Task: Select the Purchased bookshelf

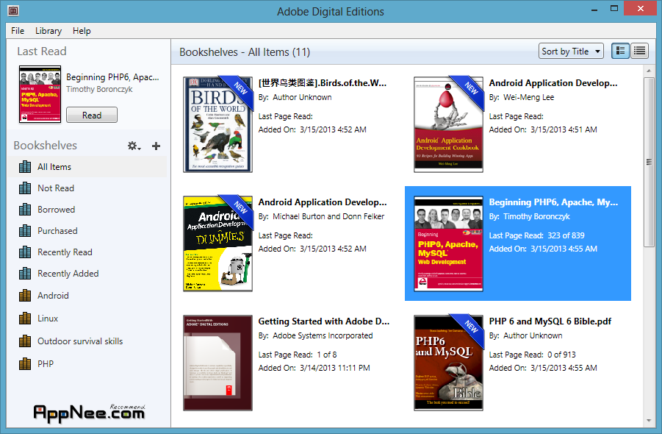Action: (87, 231)
